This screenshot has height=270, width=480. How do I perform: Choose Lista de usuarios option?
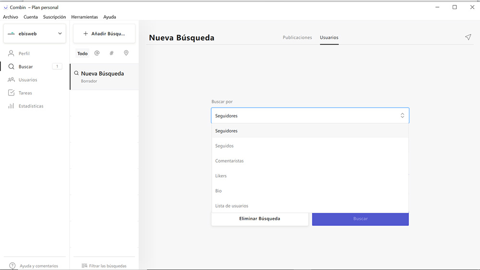pos(310,206)
